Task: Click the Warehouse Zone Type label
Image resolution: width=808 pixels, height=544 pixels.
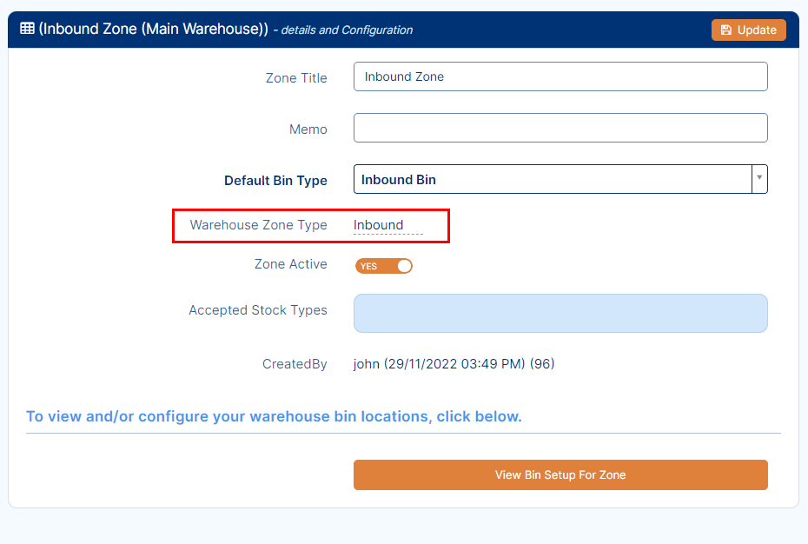Action: click(258, 225)
